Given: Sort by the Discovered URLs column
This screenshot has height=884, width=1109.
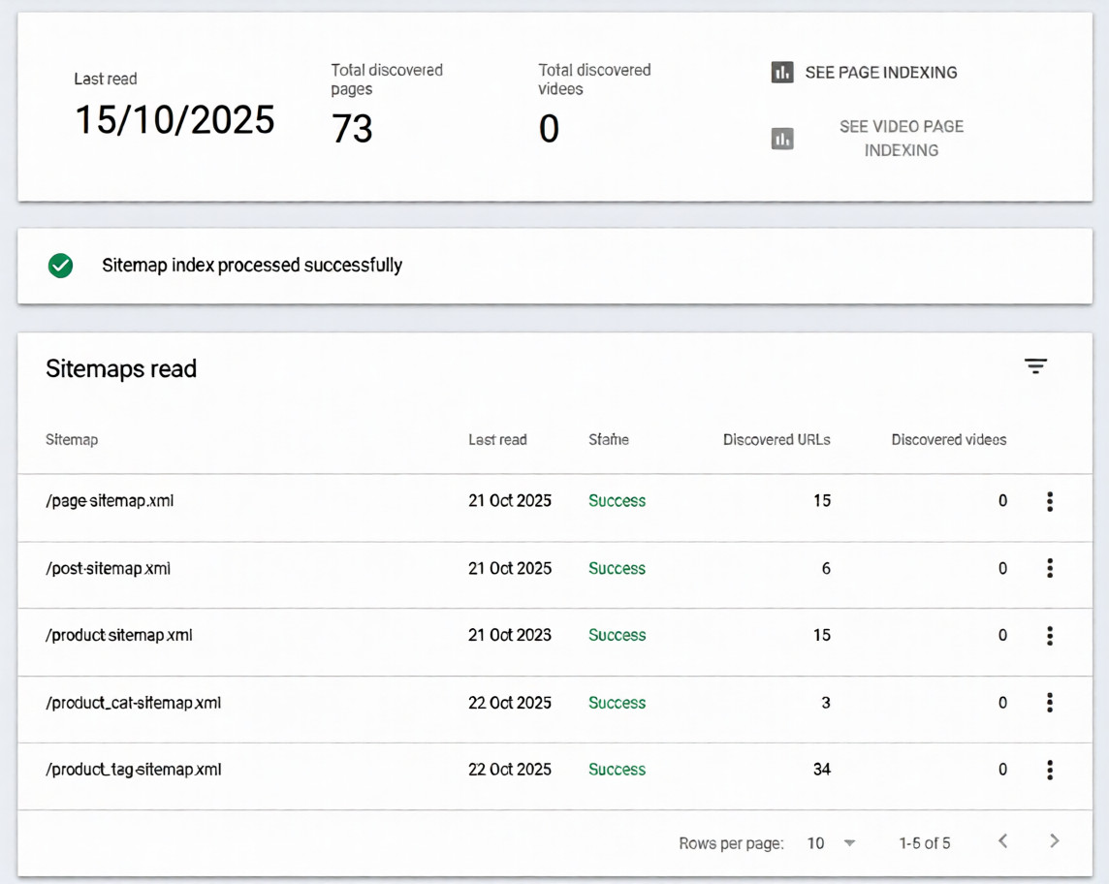Looking at the screenshot, I should coord(776,439).
